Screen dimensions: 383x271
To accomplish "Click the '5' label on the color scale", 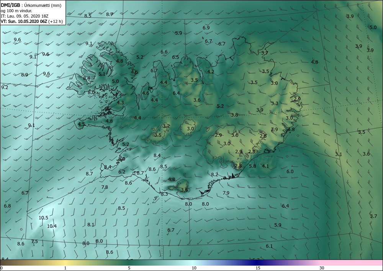I will 129,268.
